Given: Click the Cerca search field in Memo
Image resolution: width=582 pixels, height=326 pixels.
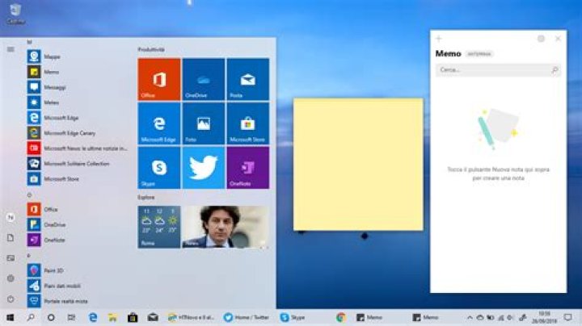Looking at the screenshot, I should click(498, 69).
